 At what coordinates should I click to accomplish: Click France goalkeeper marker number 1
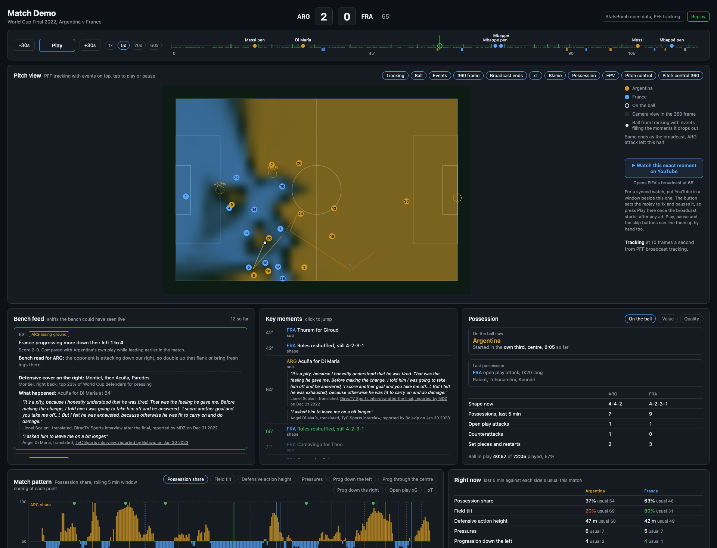pos(186,197)
